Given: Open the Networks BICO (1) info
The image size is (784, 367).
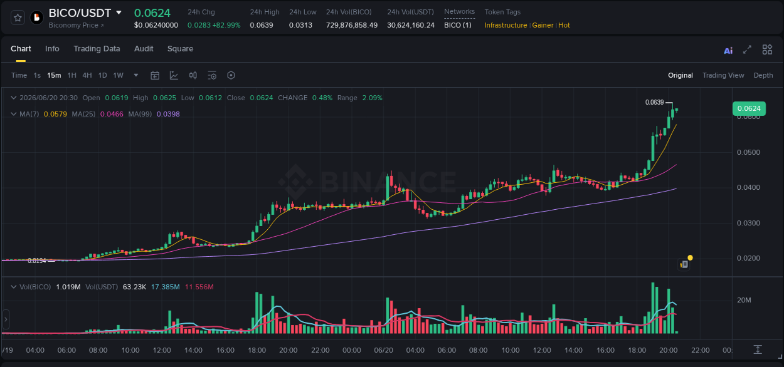Looking at the screenshot, I should click(458, 25).
